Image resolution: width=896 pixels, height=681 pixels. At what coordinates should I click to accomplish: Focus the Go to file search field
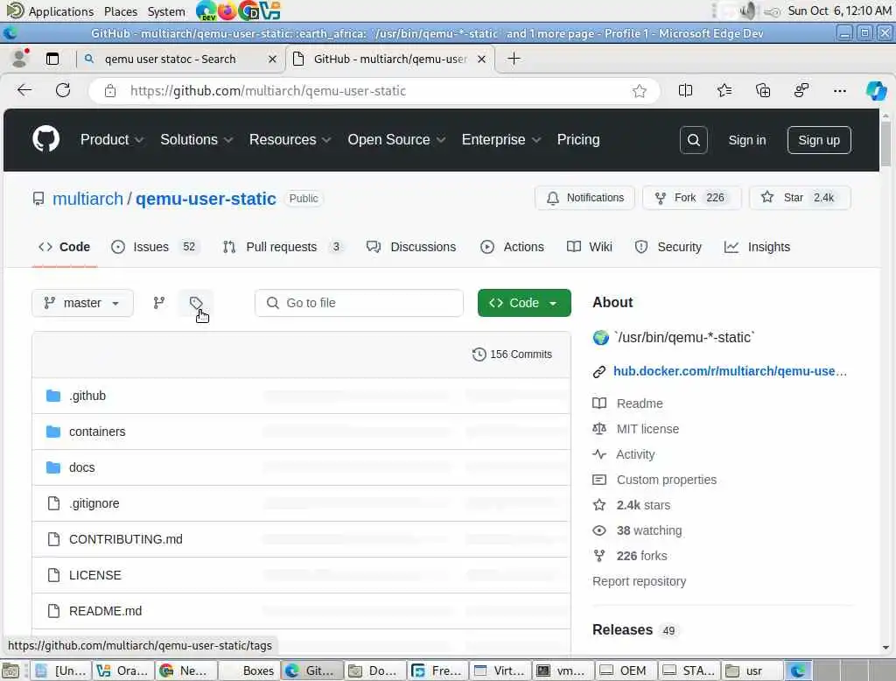click(359, 303)
